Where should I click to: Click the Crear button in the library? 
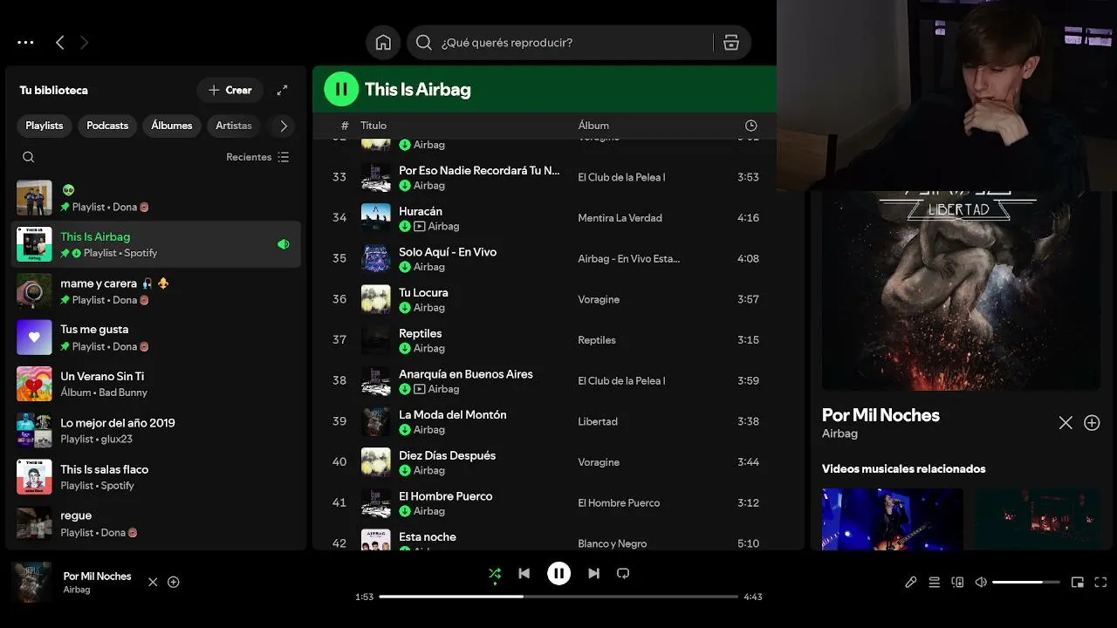(x=230, y=90)
